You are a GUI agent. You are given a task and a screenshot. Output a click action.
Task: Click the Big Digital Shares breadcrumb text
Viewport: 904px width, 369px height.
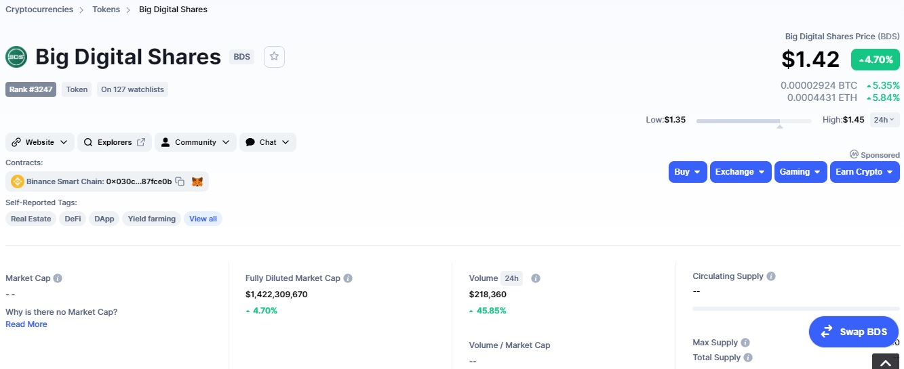[x=173, y=9]
